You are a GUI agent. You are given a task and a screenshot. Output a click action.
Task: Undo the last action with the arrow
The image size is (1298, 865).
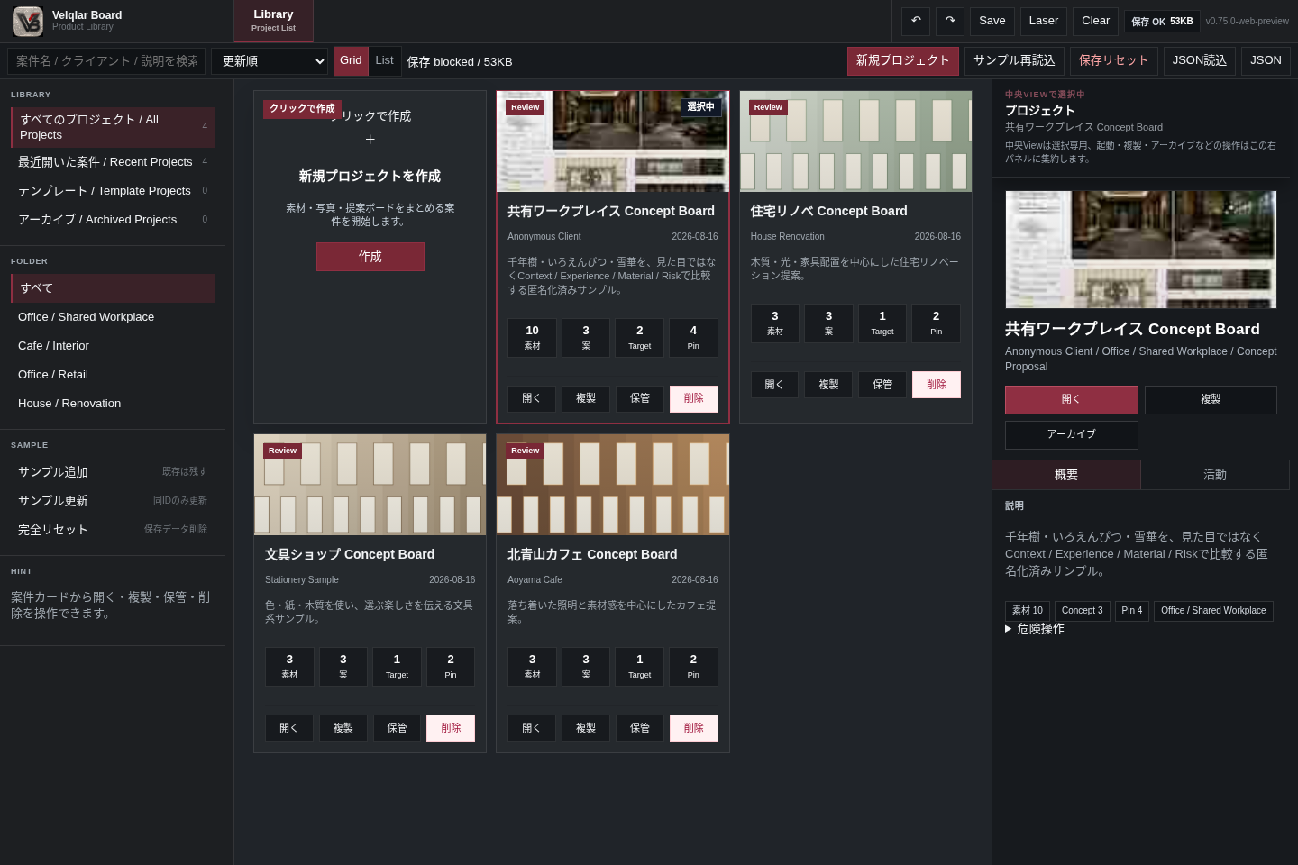(916, 21)
